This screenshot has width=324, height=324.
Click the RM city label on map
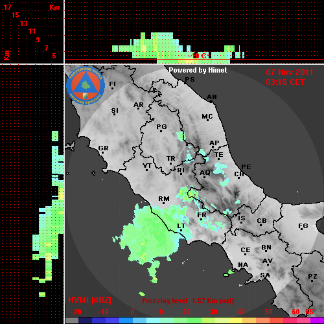click(x=164, y=199)
